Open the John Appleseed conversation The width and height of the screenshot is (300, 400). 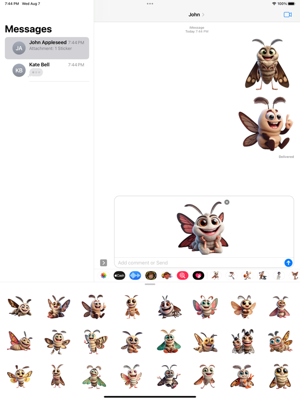pyautogui.click(x=47, y=48)
